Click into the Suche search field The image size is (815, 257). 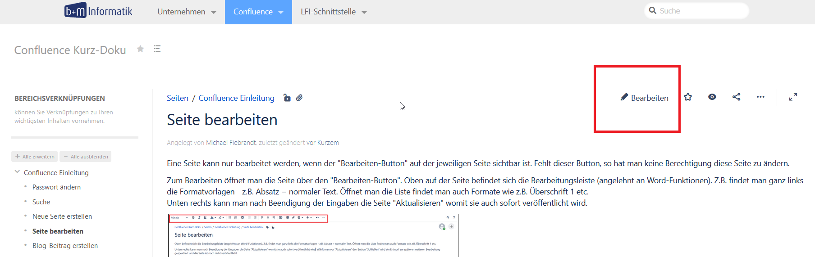point(696,10)
